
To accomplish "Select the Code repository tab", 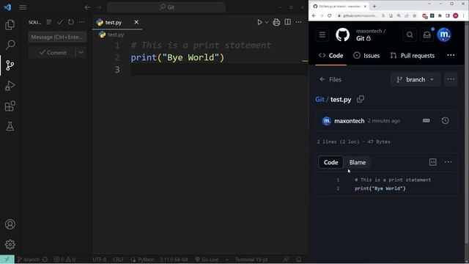I will [x=330, y=56].
